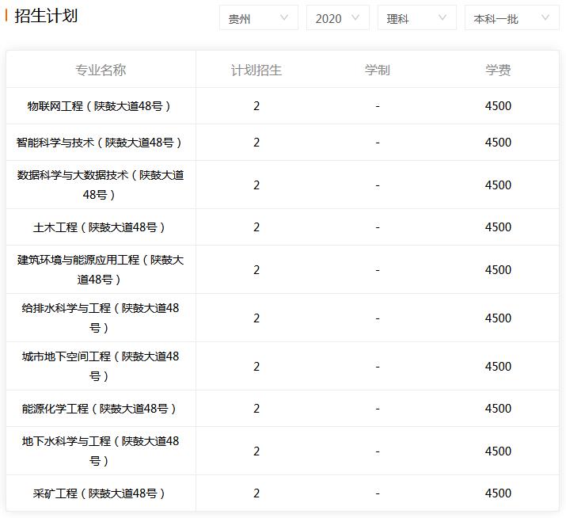
Task: Click the 专业名称 column header
Action: tap(101, 70)
